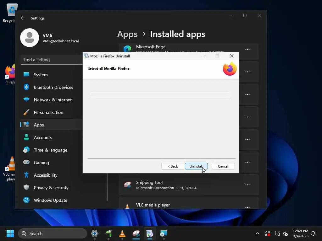Open Bluetooth & devices settings
Image resolution: width=322 pixels, height=241 pixels.
point(51,87)
